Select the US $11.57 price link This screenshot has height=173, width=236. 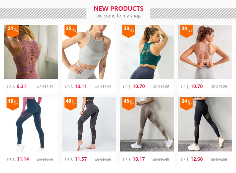pos(76,159)
